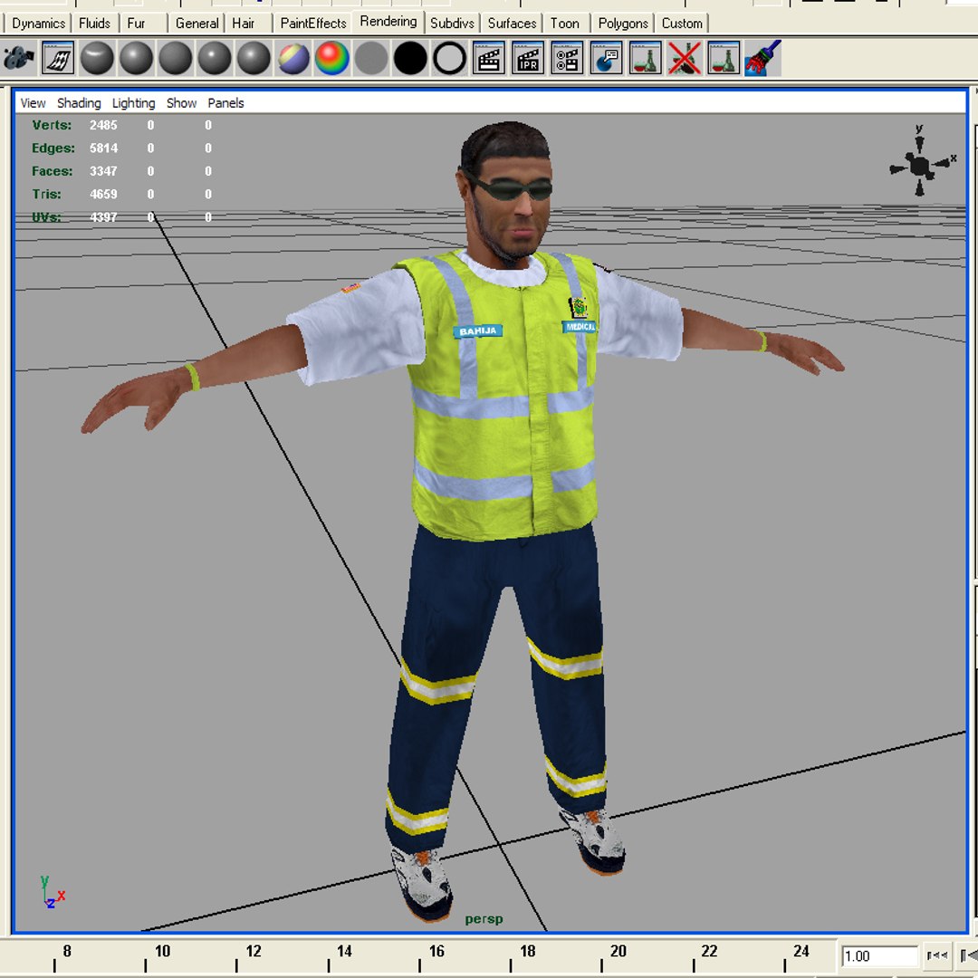This screenshot has height=978, width=978.
Task: Click the Faces count 3347 in the HUD
Action: point(103,171)
